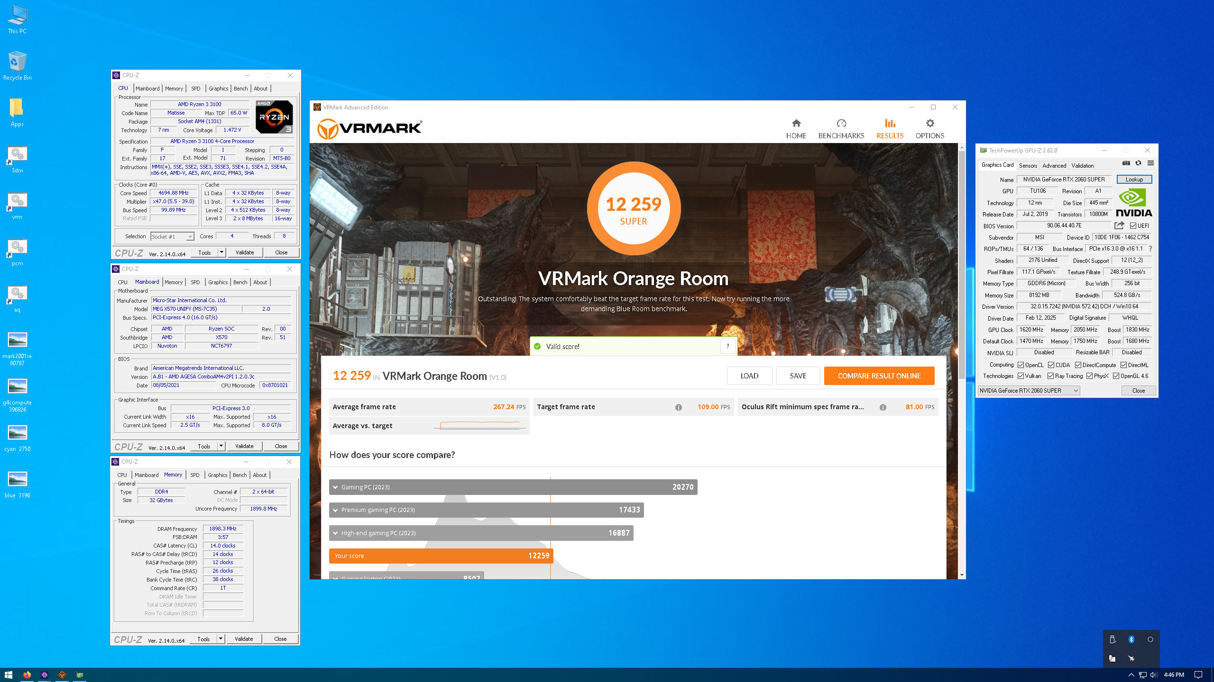This screenshot has height=682, width=1214.
Task: Click the question mark beside Valid score
Action: coord(727,346)
